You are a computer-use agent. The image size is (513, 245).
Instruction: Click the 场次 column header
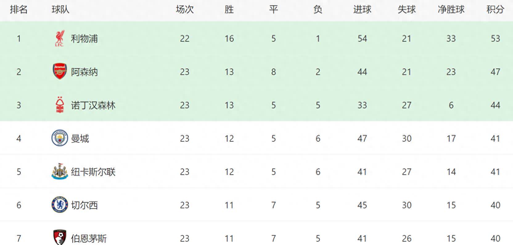coord(185,10)
